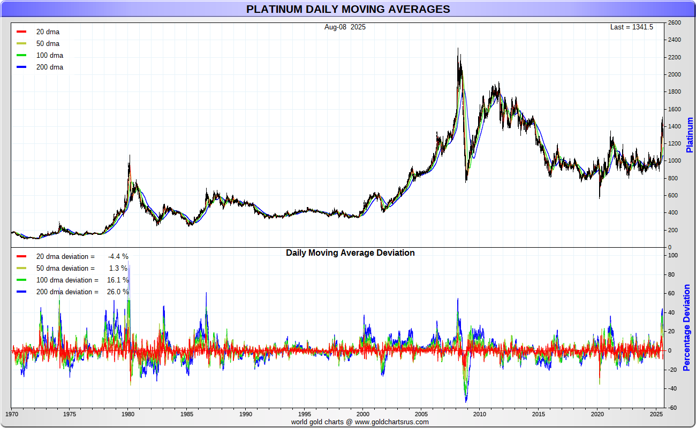Screen dimensions: 696x428
Task: Click the 1980 platinum price spike
Action: click(129, 157)
